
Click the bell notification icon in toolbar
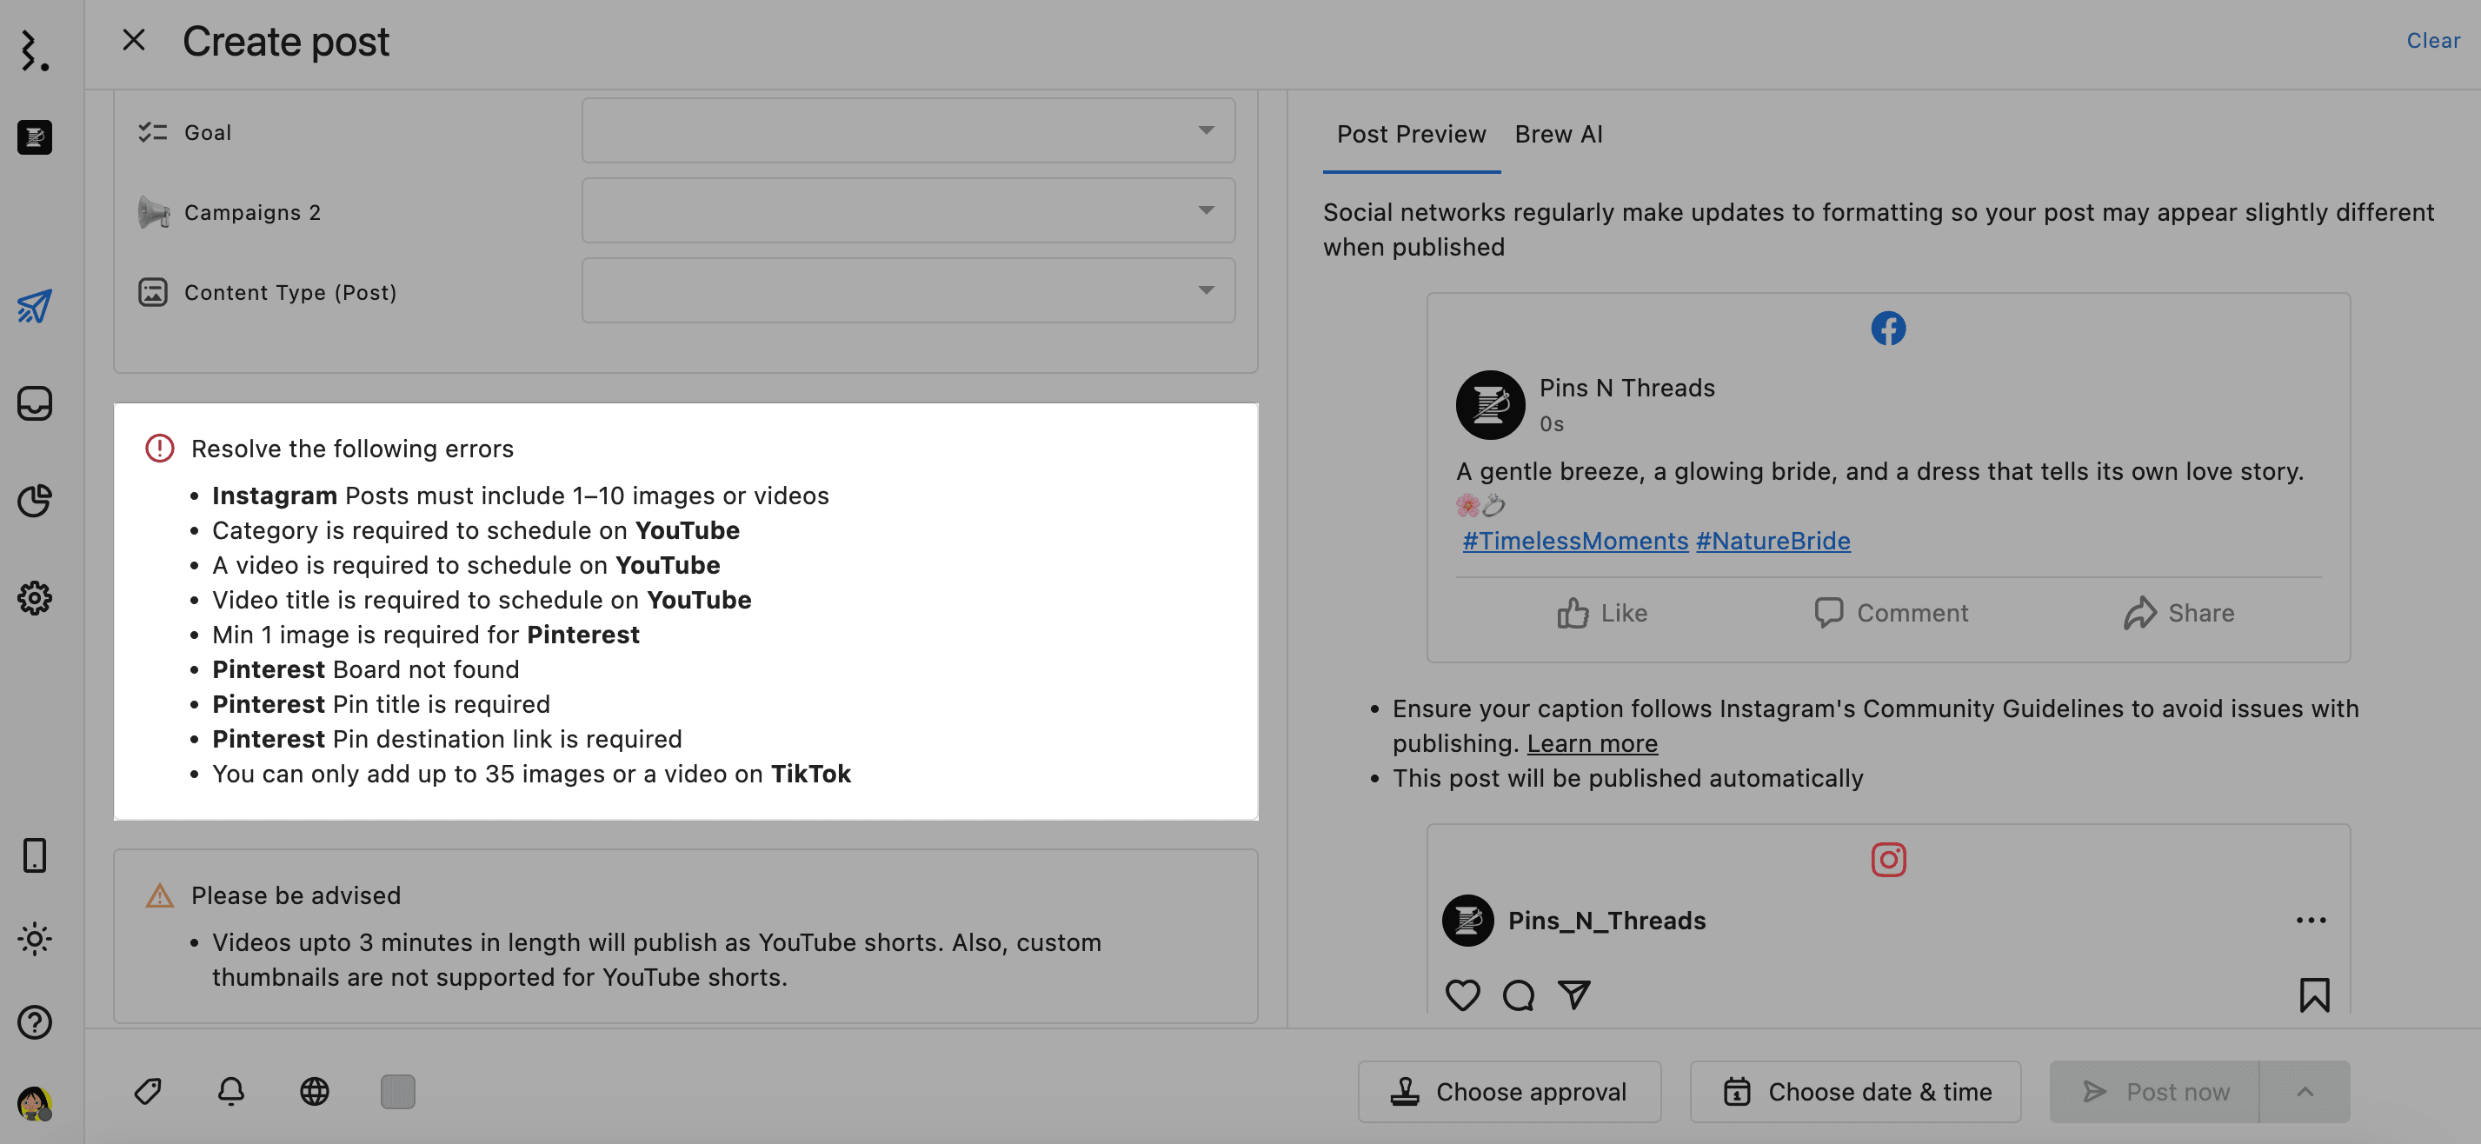pyautogui.click(x=231, y=1091)
